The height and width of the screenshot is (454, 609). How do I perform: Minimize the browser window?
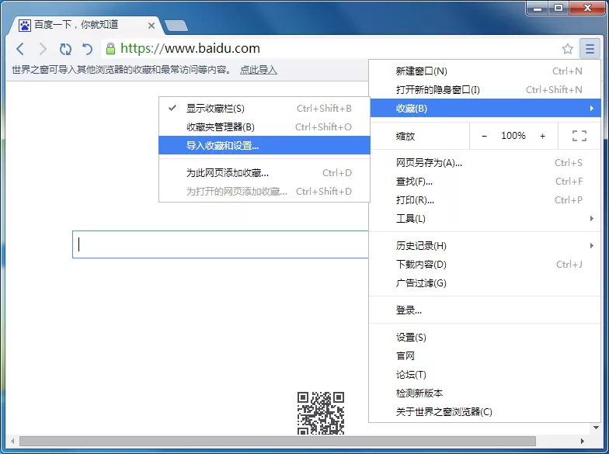pyautogui.click(x=538, y=8)
